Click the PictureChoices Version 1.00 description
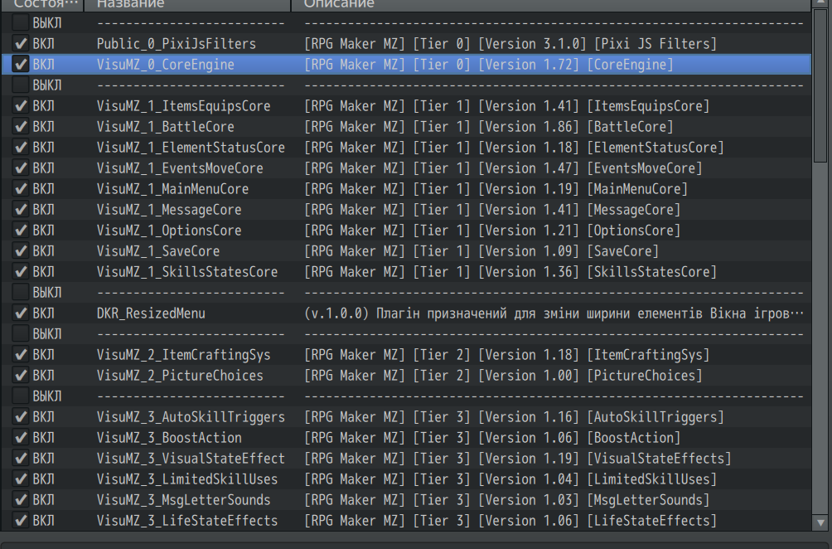 coord(503,376)
